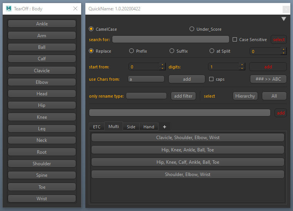This screenshot has width=293, height=211.
Task: Toggle the caps checkbox
Action: tap(211, 79)
